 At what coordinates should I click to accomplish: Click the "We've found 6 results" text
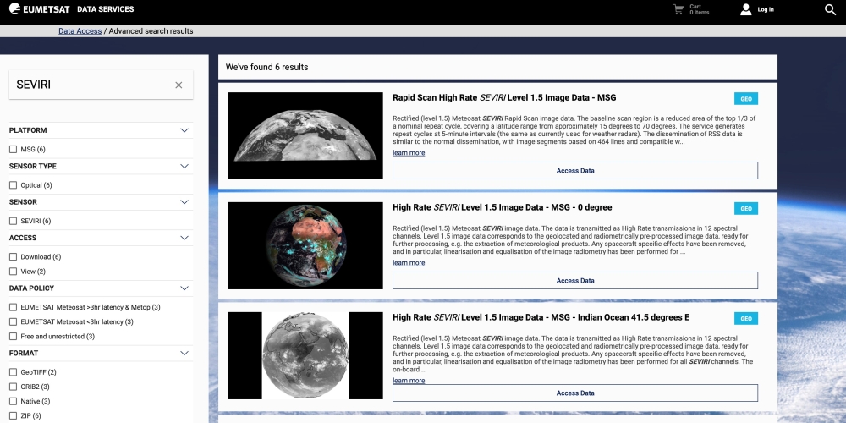266,68
